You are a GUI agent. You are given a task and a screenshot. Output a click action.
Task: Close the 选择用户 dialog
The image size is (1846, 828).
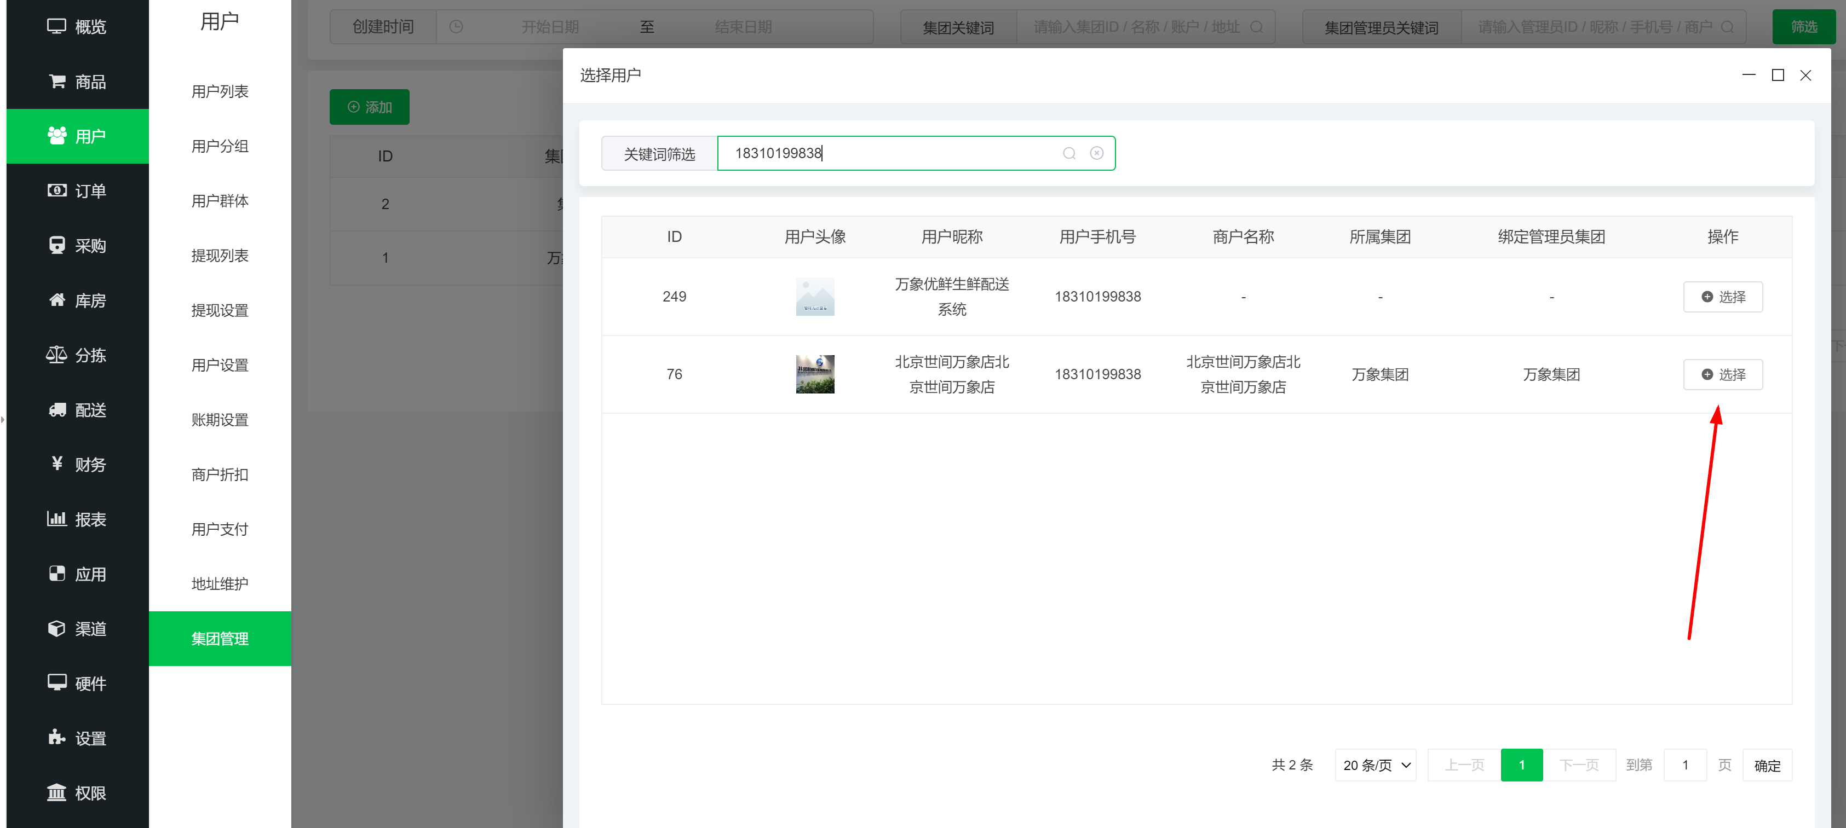[x=1805, y=75]
